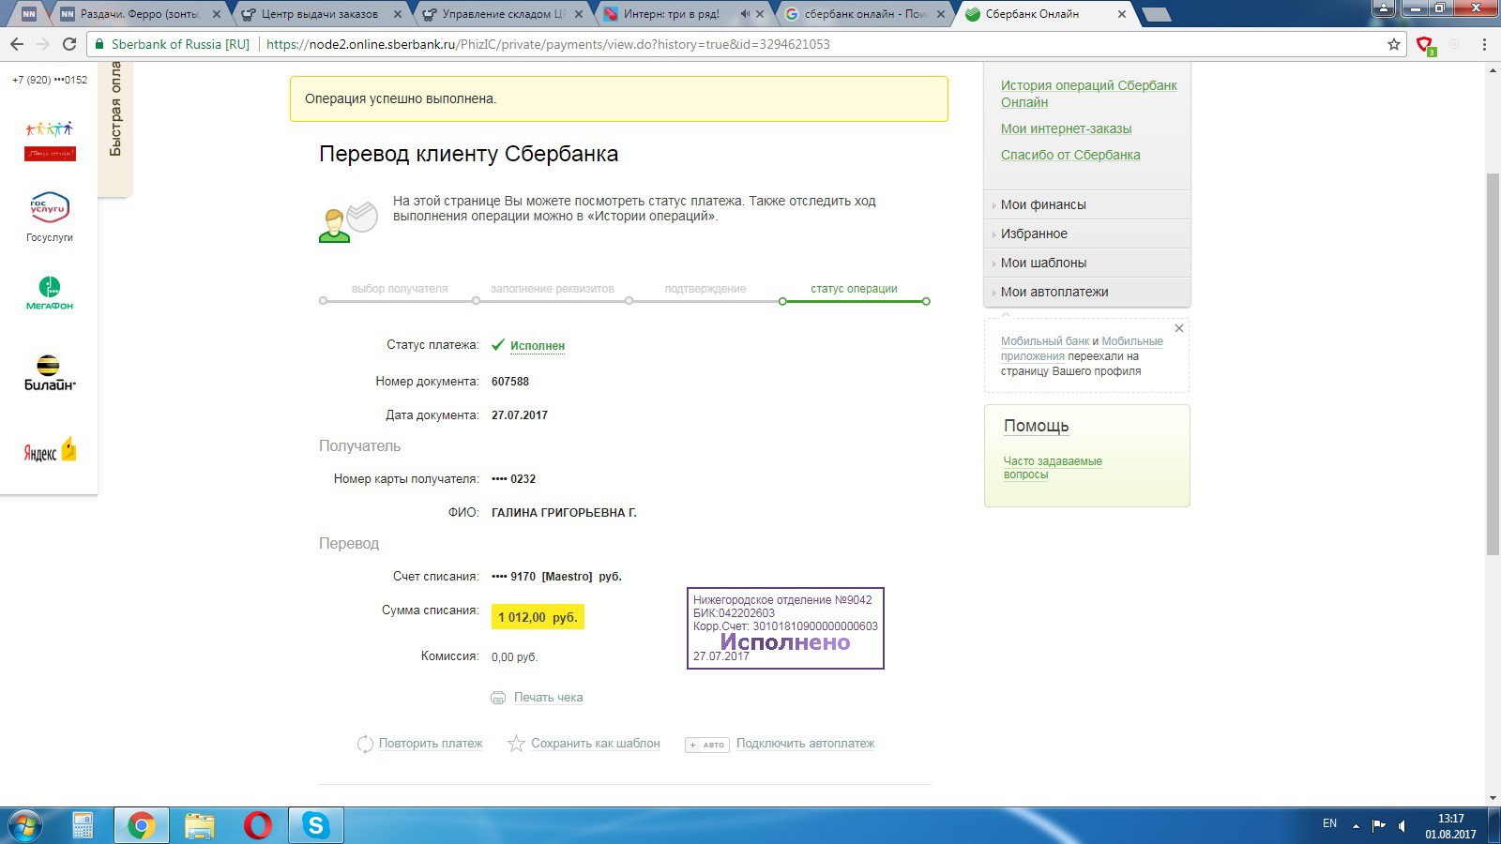Image resolution: width=1501 pixels, height=844 pixels.
Task: Click the printer icon for receipt
Action: 498,698
